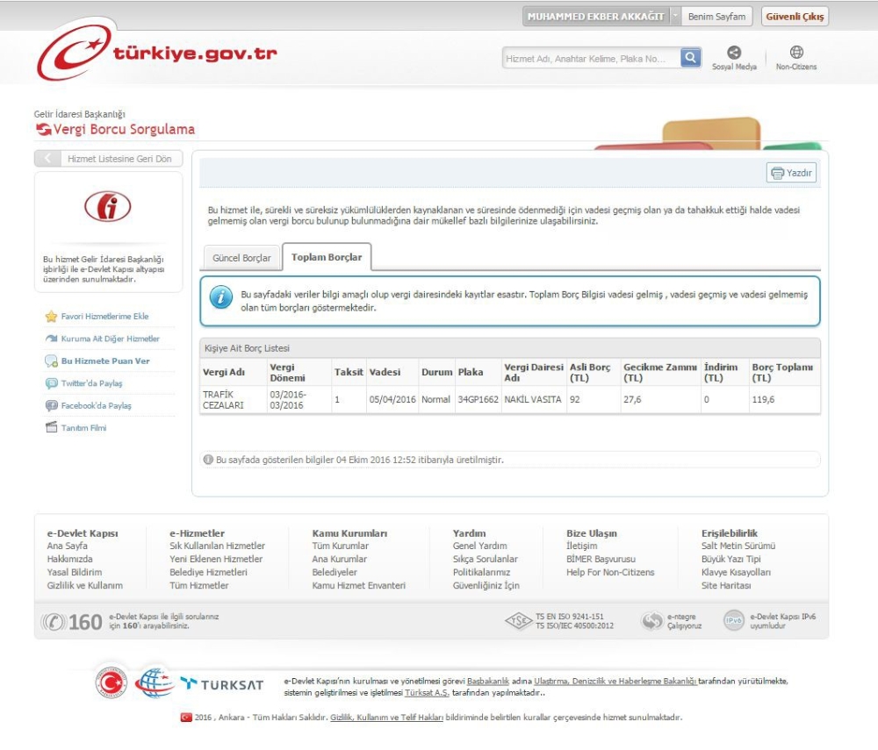Image resolution: width=878 pixels, height=750 pixels.
Task: Open the Sosyal Medya share icon
Action: [x=734, y=53]
